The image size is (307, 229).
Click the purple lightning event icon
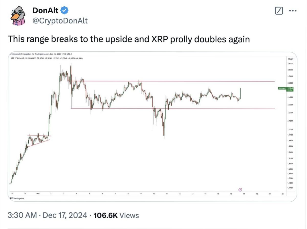[240, 189]
